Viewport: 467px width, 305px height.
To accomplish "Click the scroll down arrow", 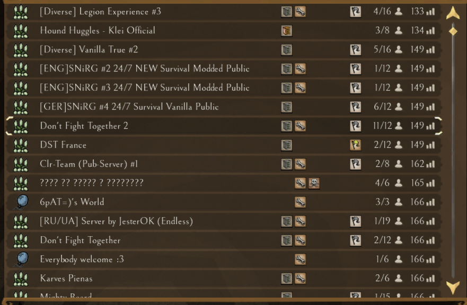I will tap(453, 288).
